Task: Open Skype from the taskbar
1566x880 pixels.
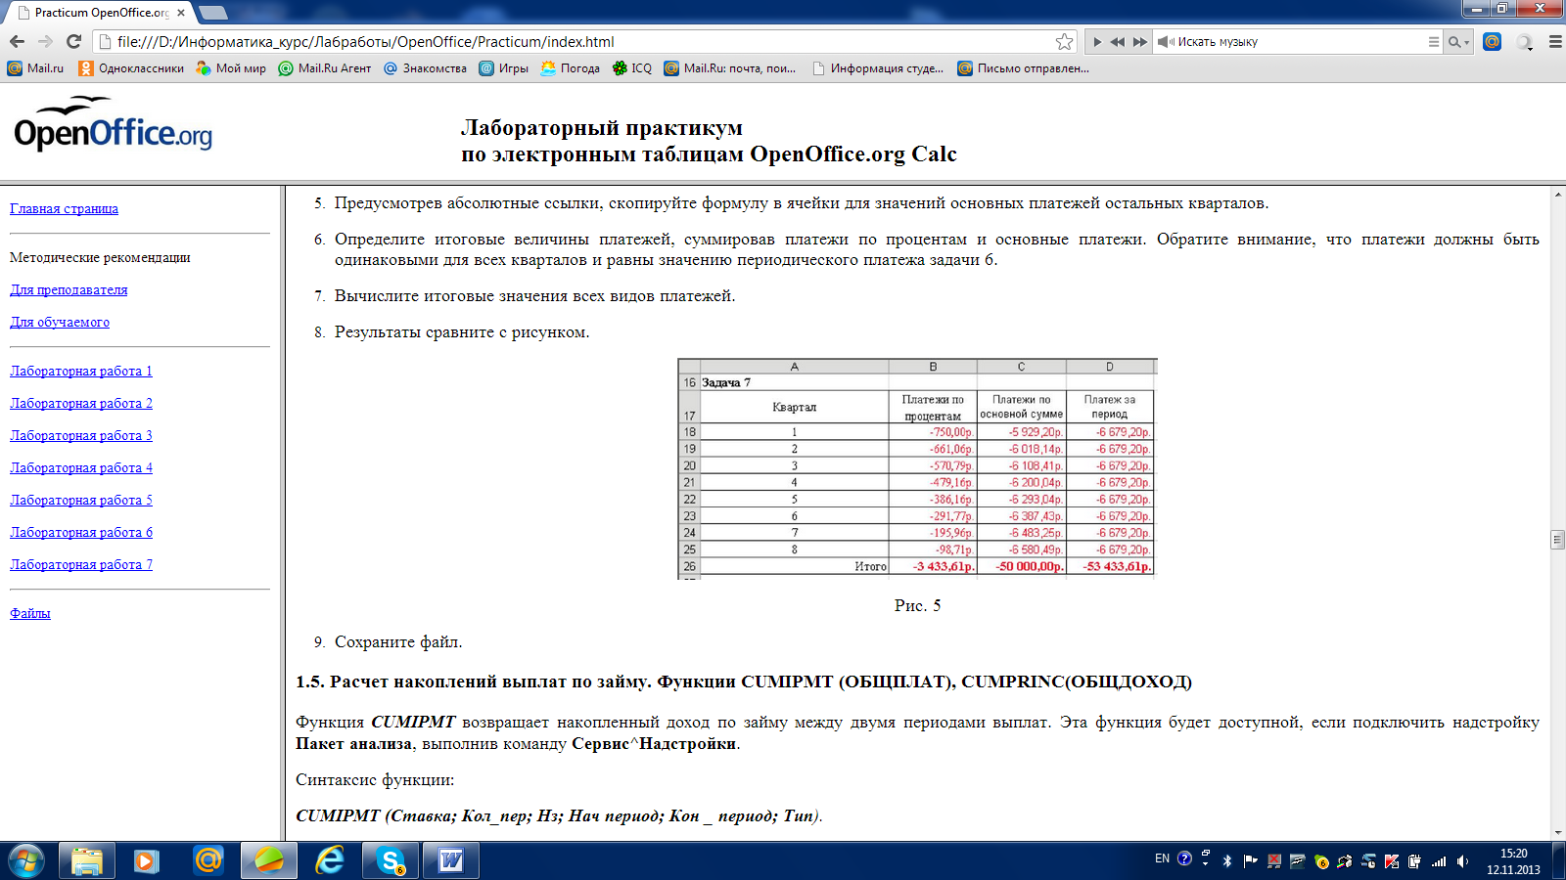Action: click(391, 860)
